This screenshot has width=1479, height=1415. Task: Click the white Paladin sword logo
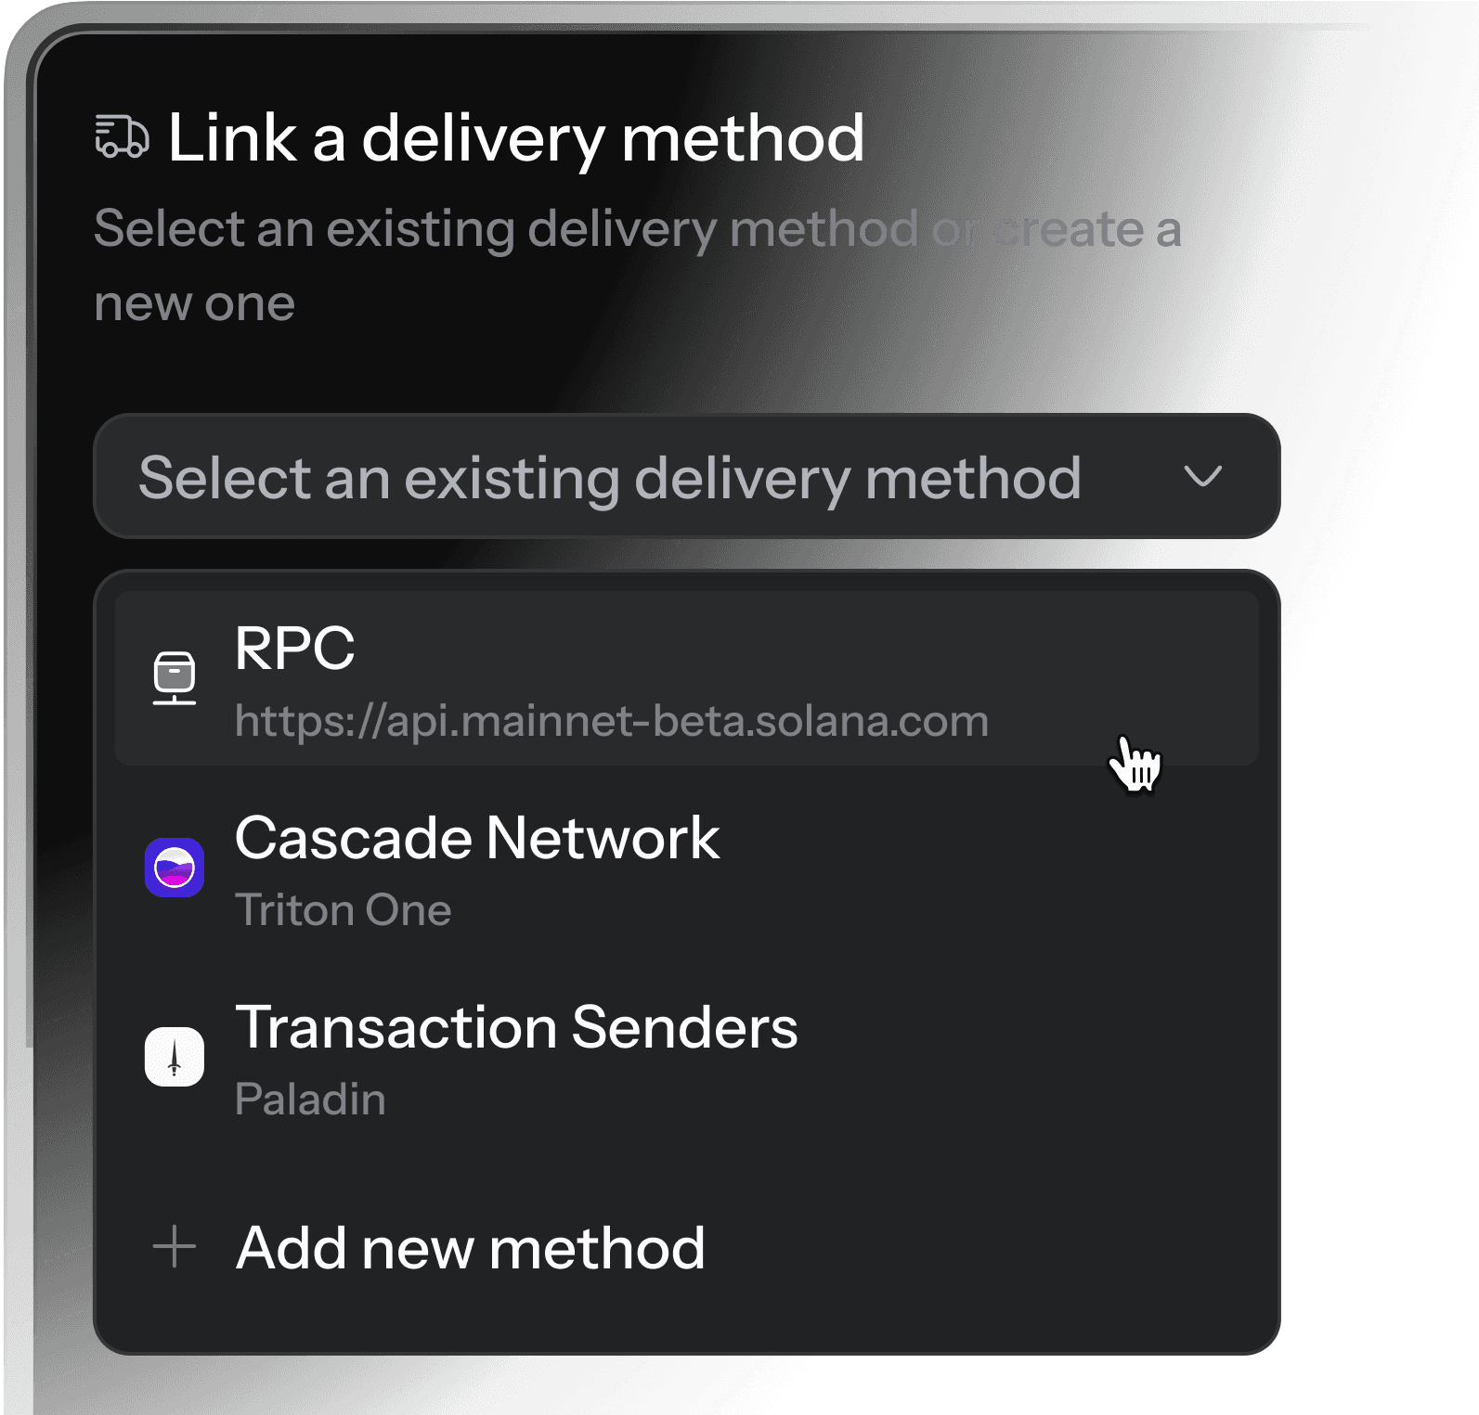click(x=175, y=1057)
